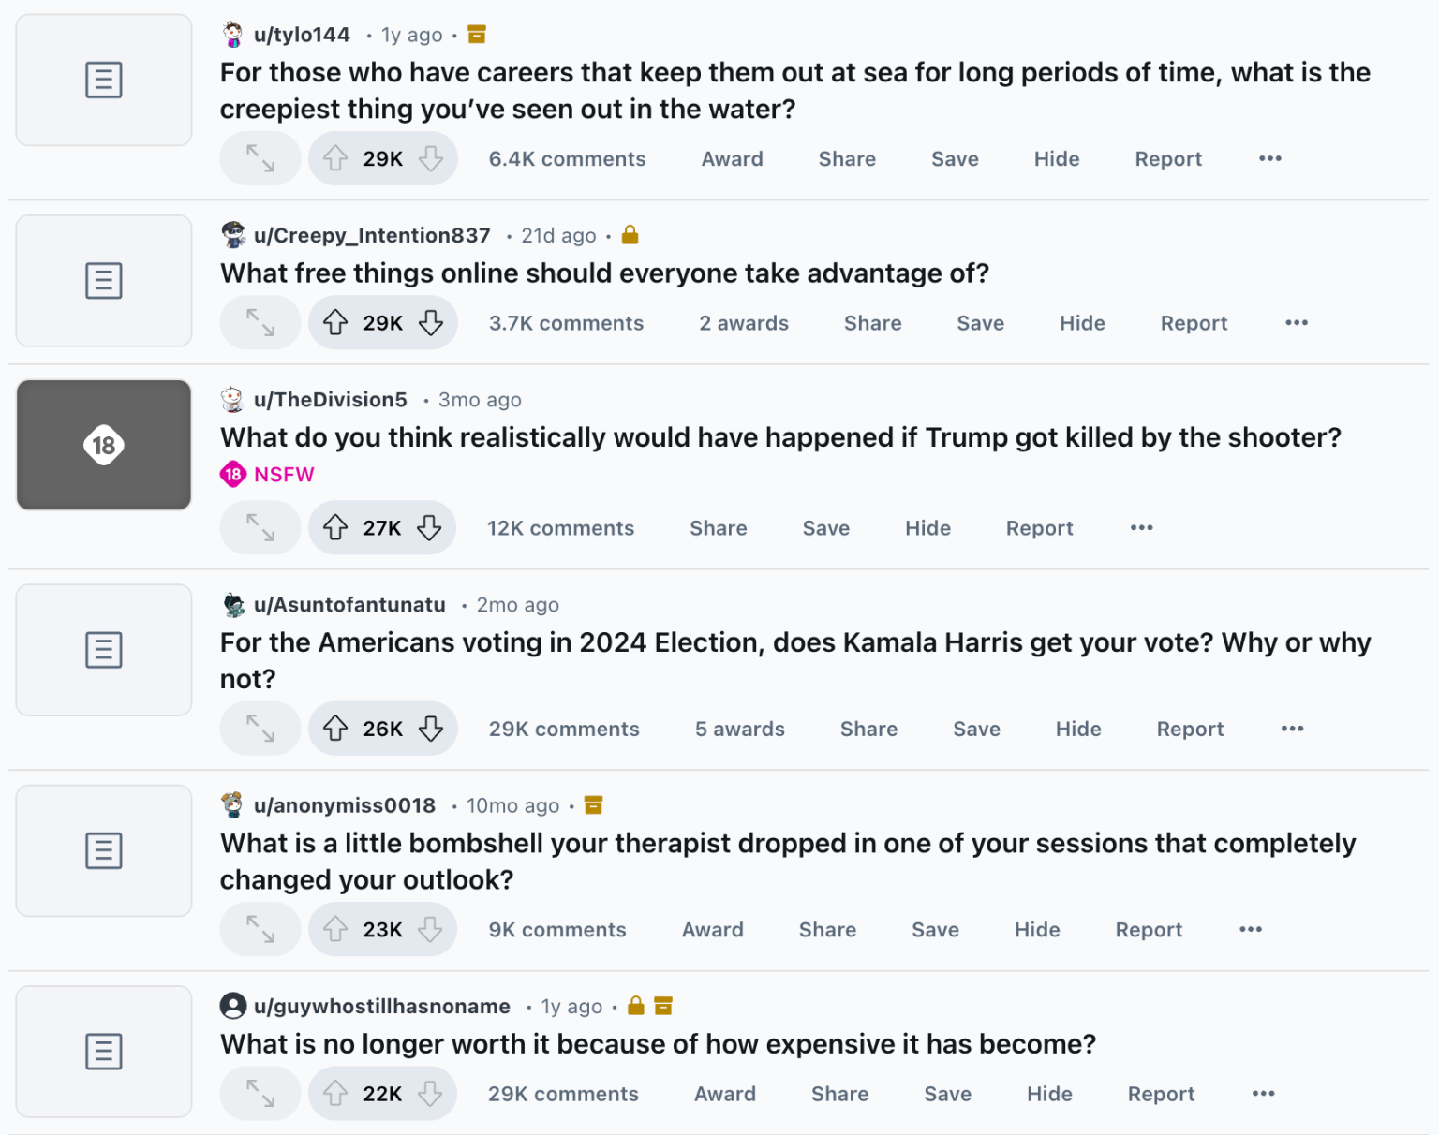Screen dimensions: 1439x1135
Task: Open u/guywhostillhasnoname's username link
Action: pos(384,1006)
